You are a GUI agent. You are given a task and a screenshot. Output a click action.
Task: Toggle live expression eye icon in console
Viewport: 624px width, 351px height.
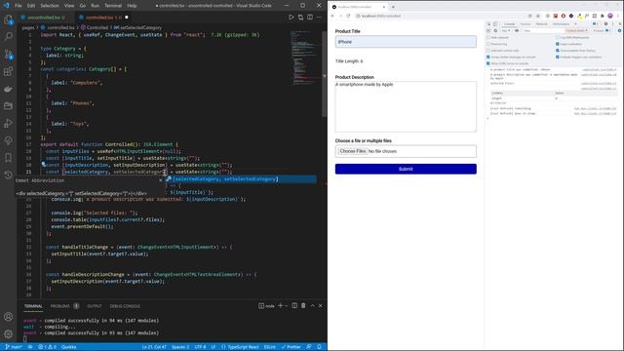517,30
